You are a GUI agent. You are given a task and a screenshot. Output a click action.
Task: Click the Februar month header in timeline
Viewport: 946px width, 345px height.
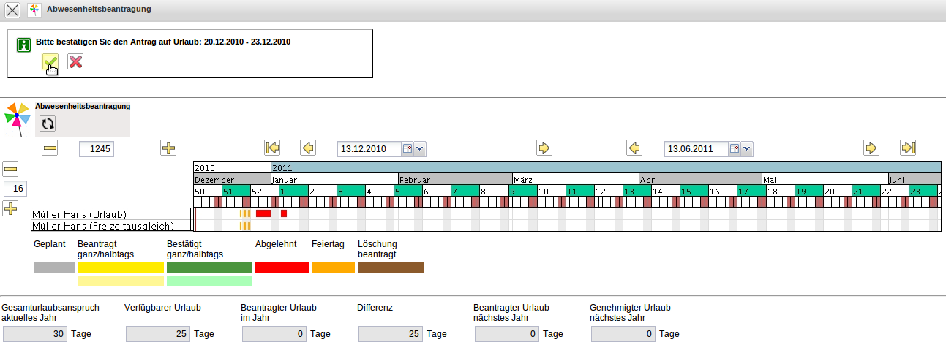(x=454, y=179)
